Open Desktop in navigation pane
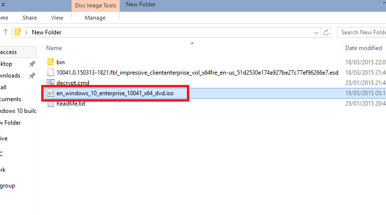Image resolution: width=386 pixels, height=215 pixels. [6, 64]
